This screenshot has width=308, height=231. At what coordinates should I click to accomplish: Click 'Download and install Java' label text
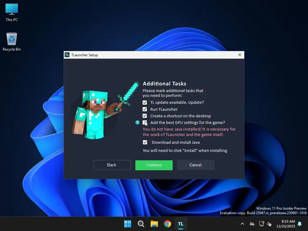tap(176, 142)
